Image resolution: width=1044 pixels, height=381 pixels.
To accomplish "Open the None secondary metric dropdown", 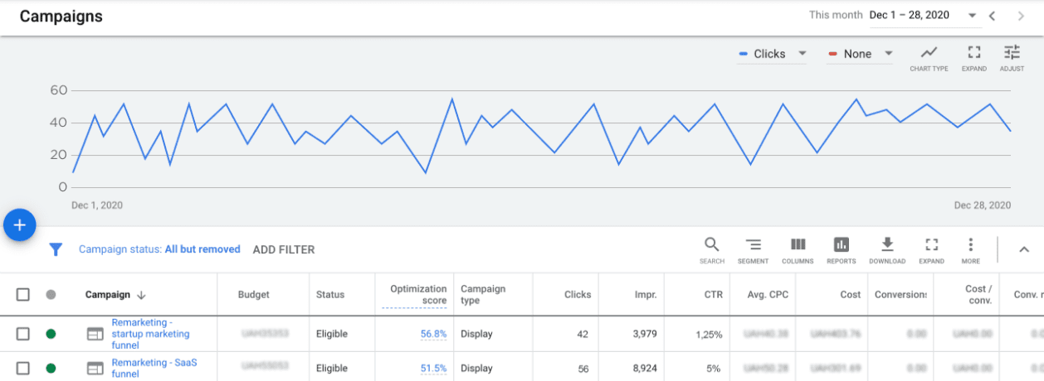I will click(x=860, y=54).
